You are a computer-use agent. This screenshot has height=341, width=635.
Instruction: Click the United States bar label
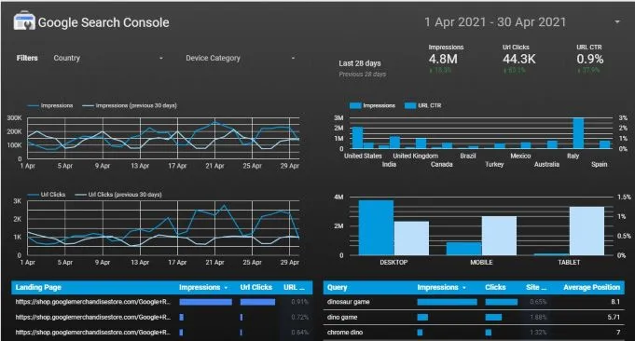(x=363, y=156)
